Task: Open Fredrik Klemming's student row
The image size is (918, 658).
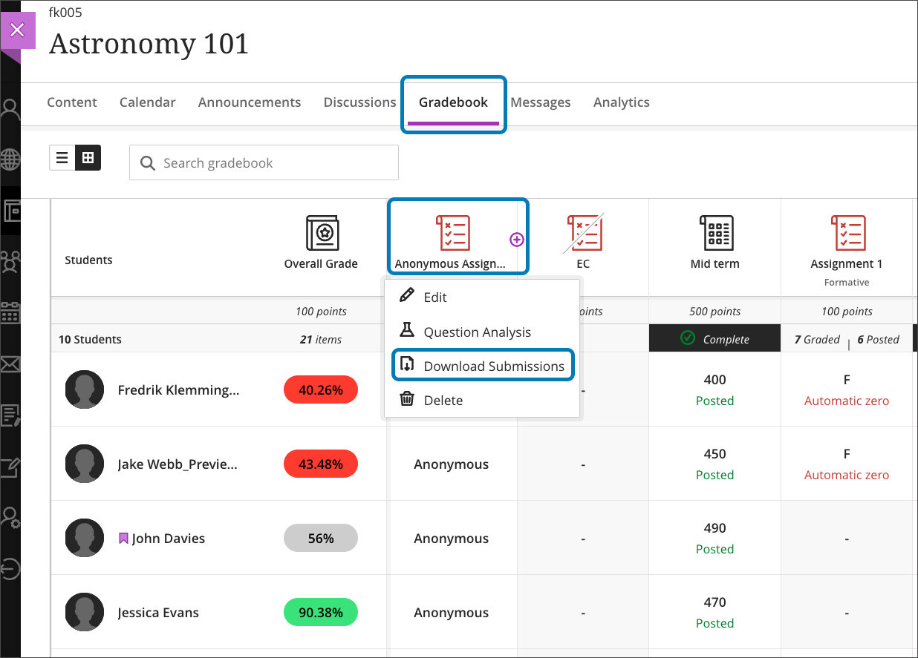Action: tap(178, 390)
